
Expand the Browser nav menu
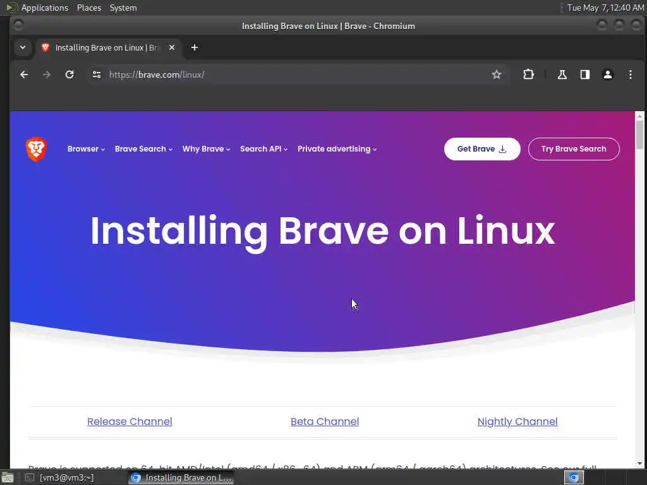click(x=86, y=149)
